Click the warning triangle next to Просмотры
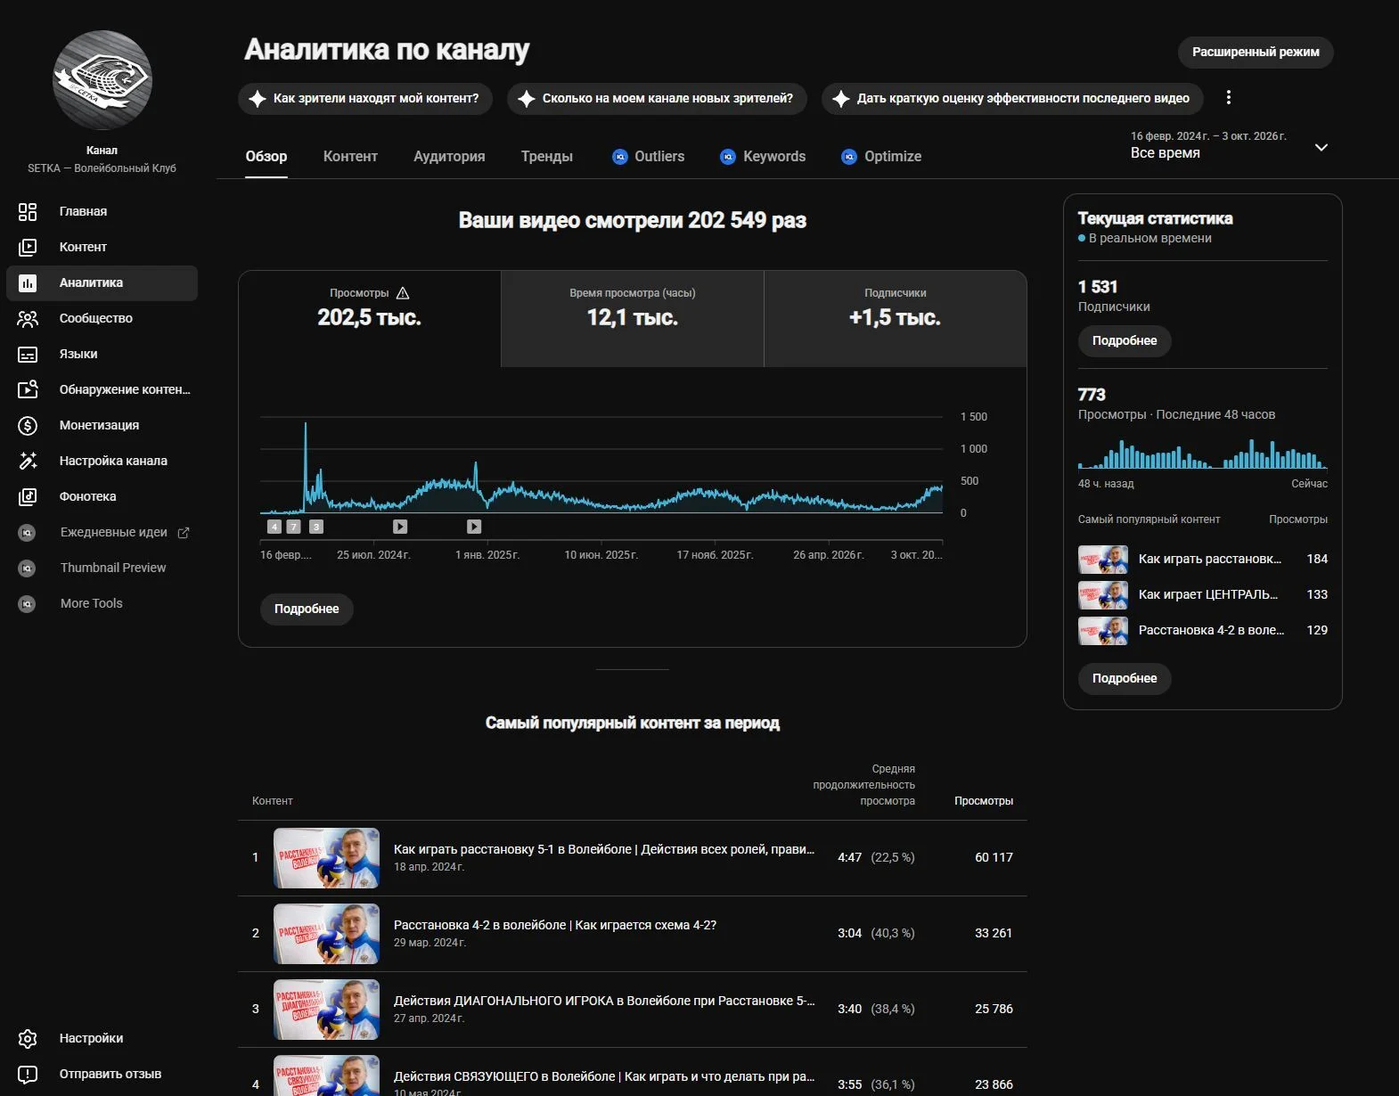The width and height of the screenshot is (1399, 1096). 403,293
